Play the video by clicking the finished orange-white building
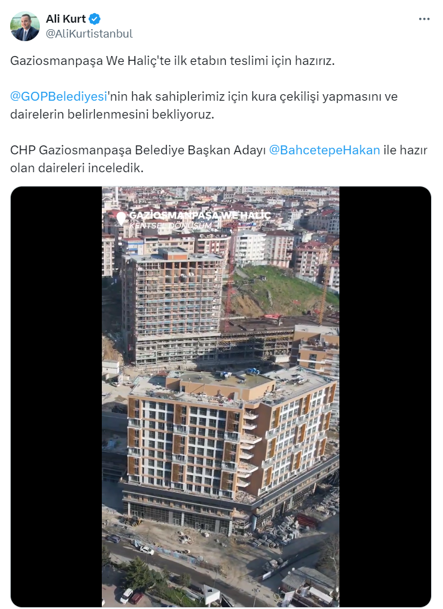The width and height of the screenshot is (443, 609). tap(229, 447)
